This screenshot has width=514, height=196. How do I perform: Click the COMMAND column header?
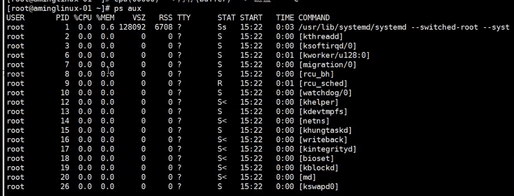(314, 18)
